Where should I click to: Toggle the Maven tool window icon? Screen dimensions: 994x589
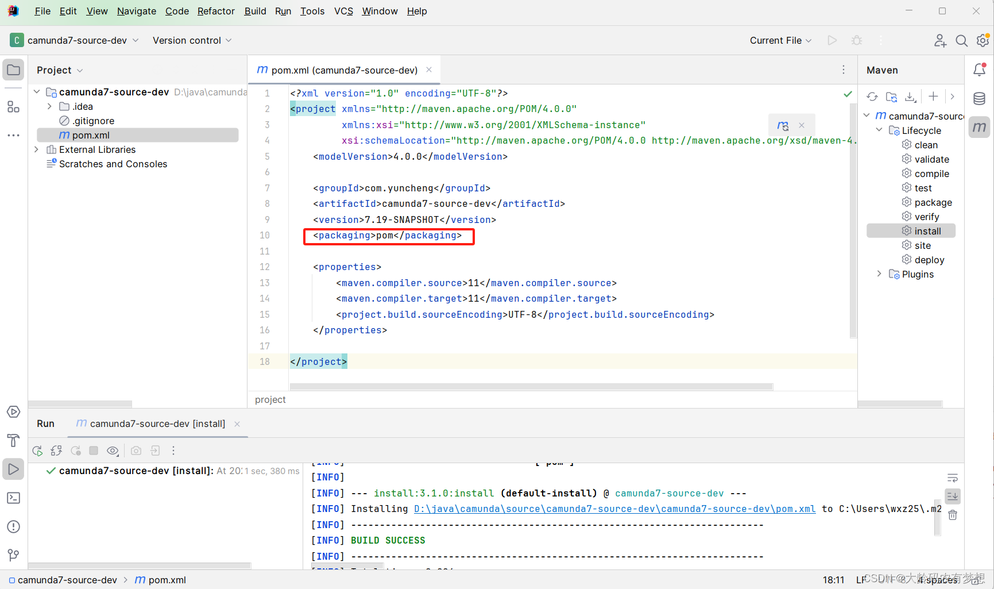pyautogui.click(x=980, y=127)
